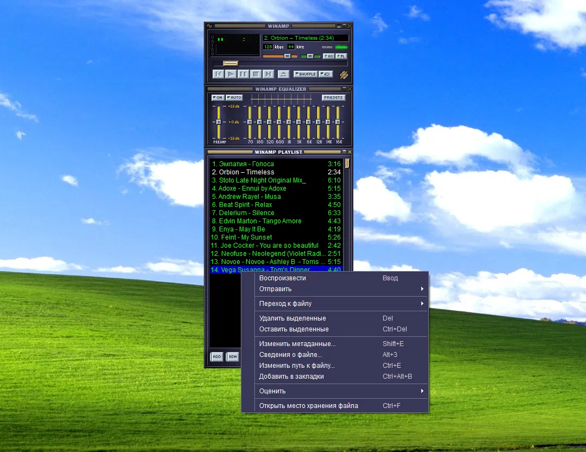
Task: Click the Winamp lightning bolt logo
Action: click(344, 75)
